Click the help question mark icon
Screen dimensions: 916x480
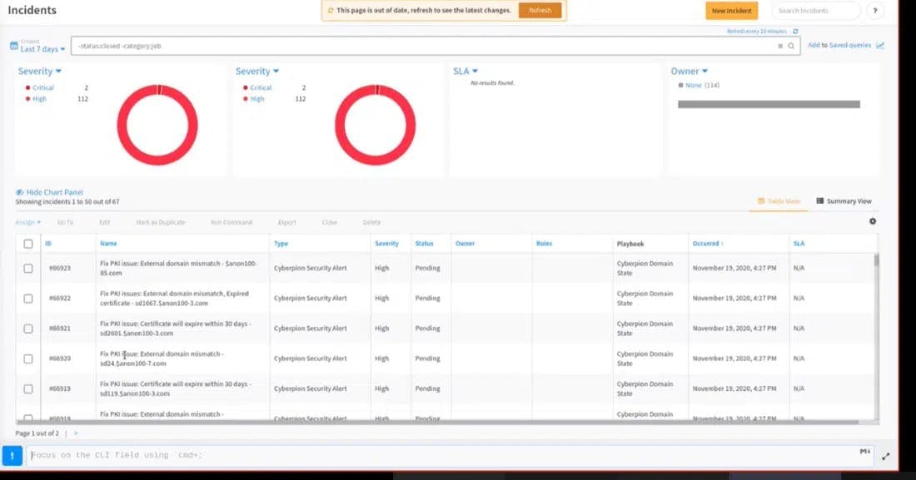tap(875, 11)
